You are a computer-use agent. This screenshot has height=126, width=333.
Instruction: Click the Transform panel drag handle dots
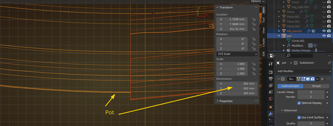(257, 8)
